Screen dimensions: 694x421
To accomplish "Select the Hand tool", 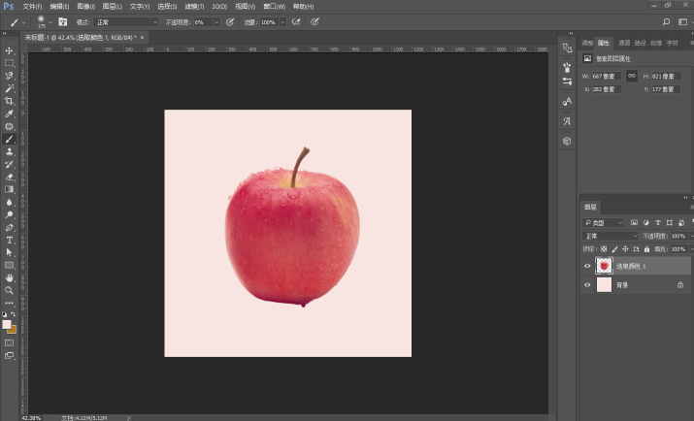I will 9,277.
